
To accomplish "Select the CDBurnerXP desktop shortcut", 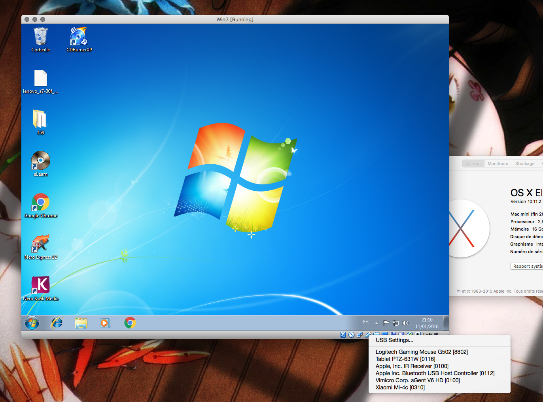I will pyautogui.click(x=79, y=39).
